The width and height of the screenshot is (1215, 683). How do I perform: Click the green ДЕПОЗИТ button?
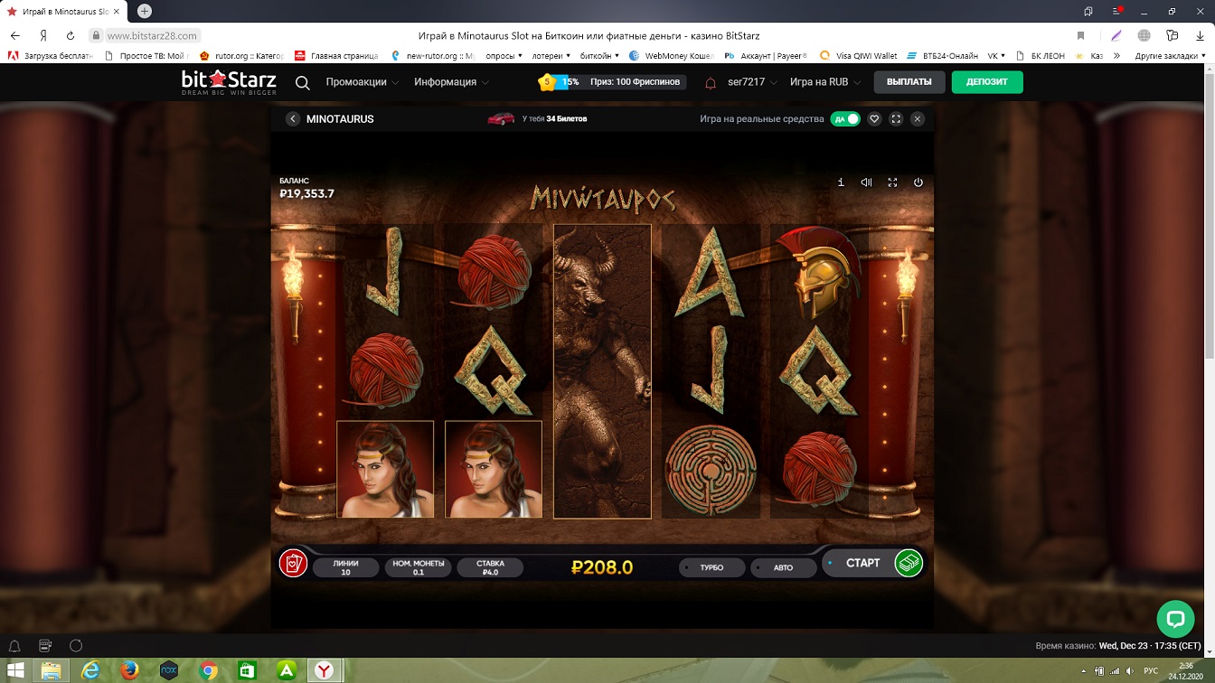[986, 82]
